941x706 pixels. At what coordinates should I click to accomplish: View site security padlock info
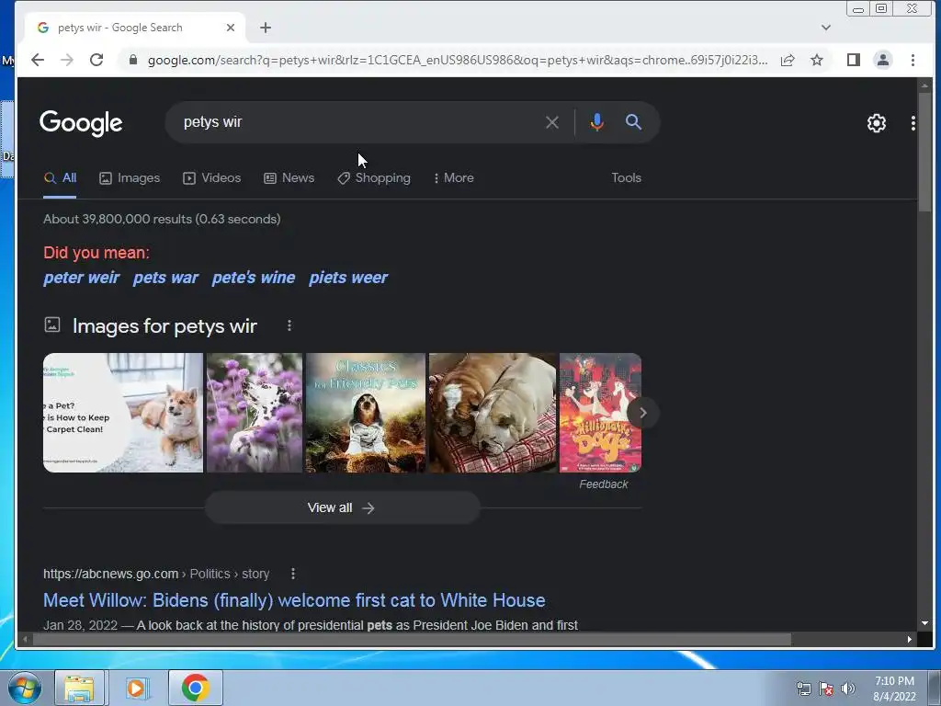pos(133,60)
